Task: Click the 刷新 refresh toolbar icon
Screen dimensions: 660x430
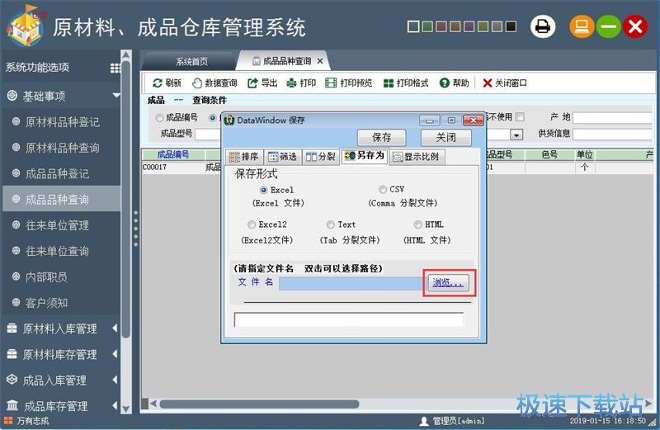Action: click(158, 83)
